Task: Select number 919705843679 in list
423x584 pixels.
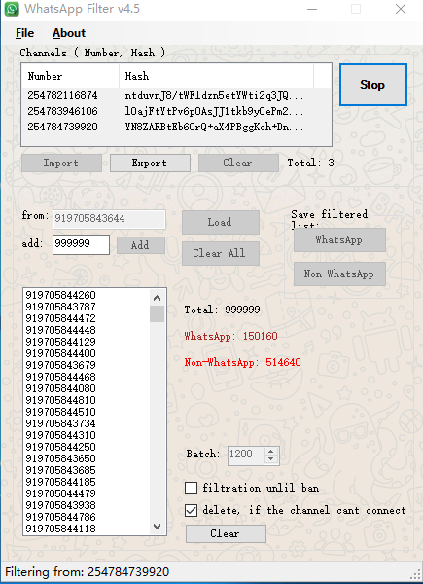Action: (x=60, y=365)
